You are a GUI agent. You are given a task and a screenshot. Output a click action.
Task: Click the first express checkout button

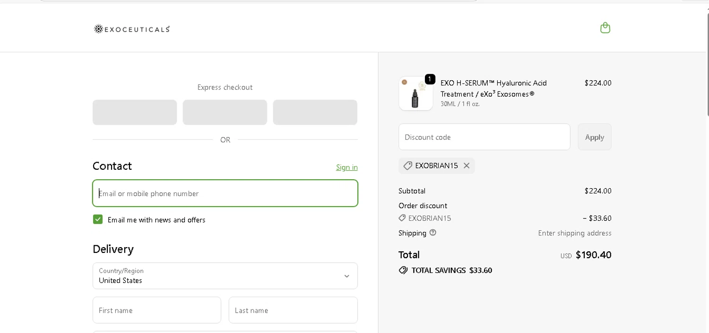[x=135, y=112]
